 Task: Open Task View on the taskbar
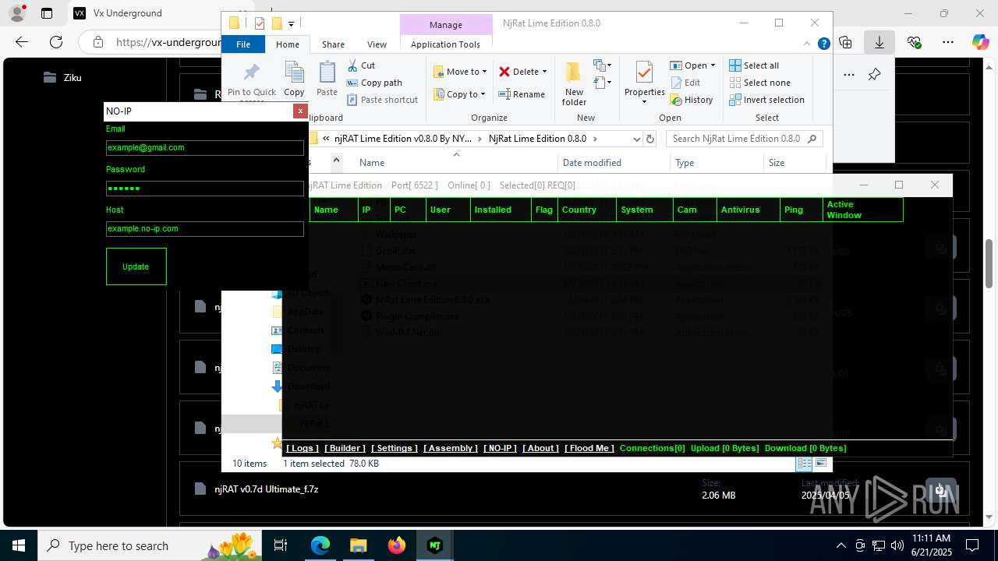point(281,545)
